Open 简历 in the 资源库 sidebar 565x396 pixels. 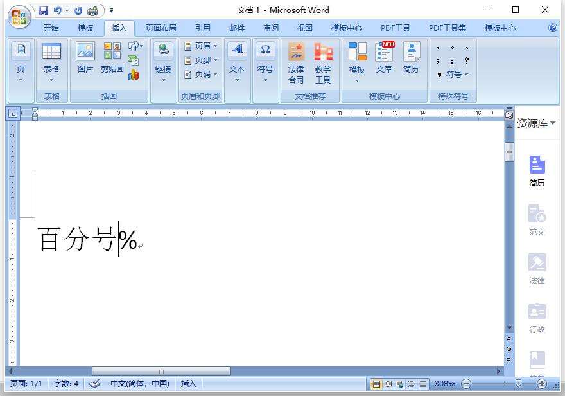537,171
